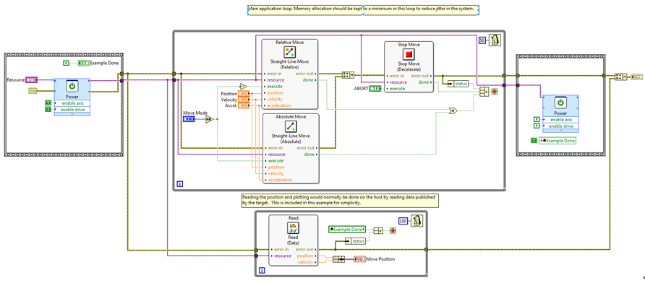The image size is (645, 283).
Task: Open the Move Mode enum control
Action: [x=189, y=119]
